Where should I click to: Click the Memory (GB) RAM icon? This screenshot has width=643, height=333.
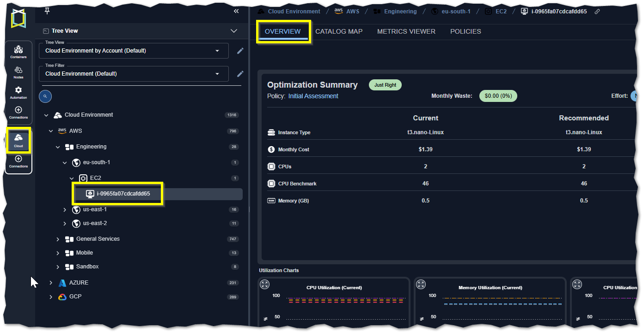point(271,201)
